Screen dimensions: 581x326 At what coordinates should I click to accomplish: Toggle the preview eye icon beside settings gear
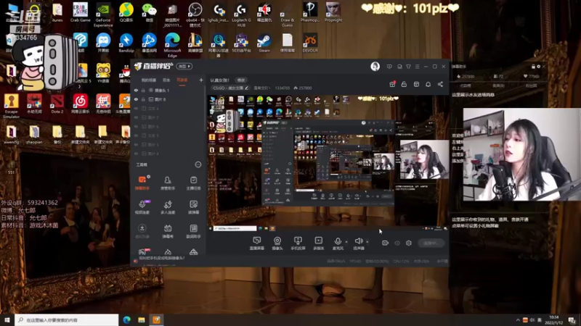tap(397, 243)
